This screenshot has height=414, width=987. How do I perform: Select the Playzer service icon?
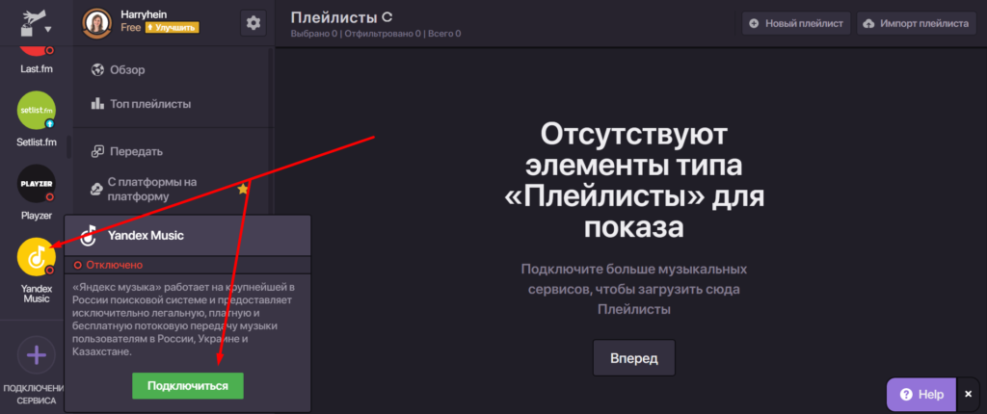point(37,183)
